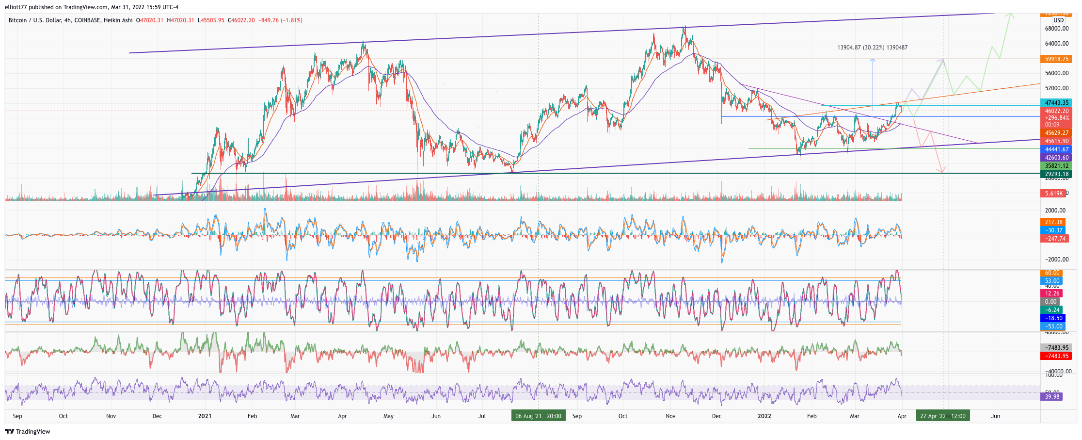Select the gray −7483.95 value label
Image resolution: width=1082 pixels, height=440 pixels.
(1056, 348)
